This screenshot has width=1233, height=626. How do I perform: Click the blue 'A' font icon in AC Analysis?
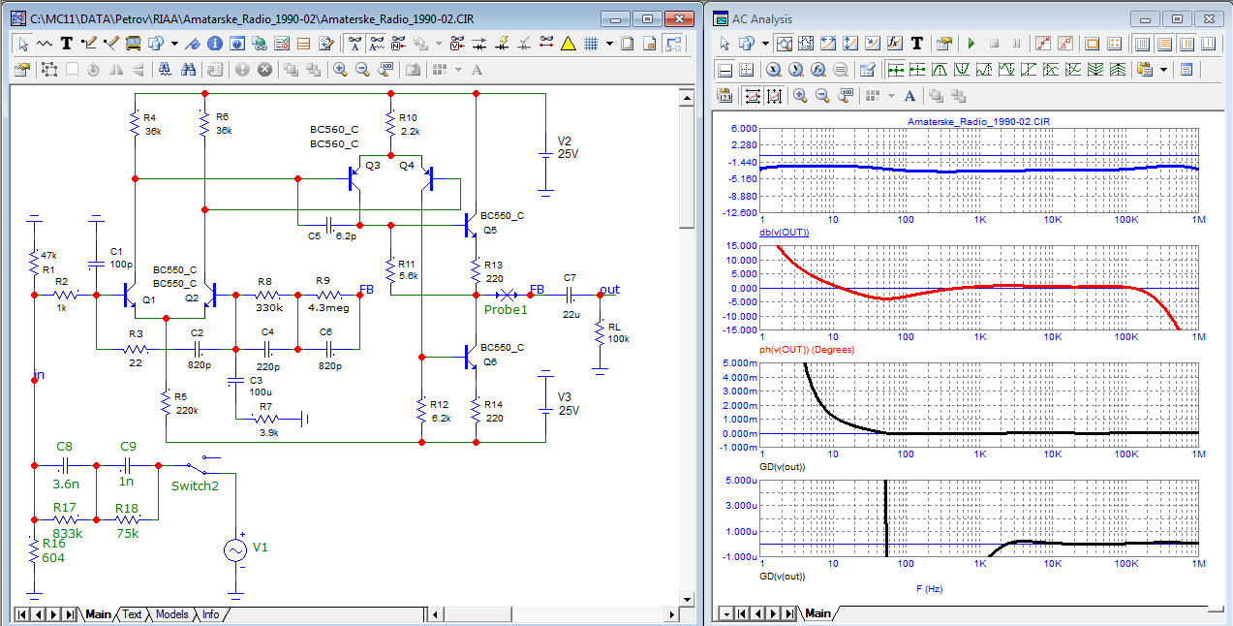[909, 95]
